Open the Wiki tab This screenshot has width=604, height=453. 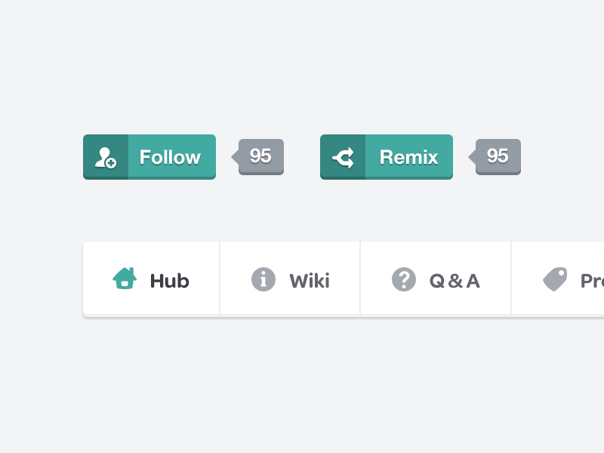pyautogui.click(x=290, y=279)
